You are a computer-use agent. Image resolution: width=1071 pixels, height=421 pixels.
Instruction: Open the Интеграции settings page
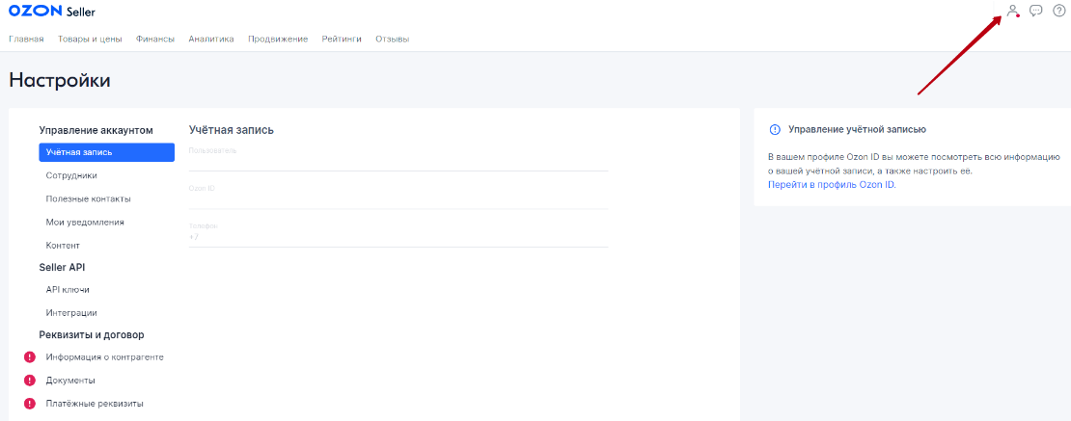[71, 312]
